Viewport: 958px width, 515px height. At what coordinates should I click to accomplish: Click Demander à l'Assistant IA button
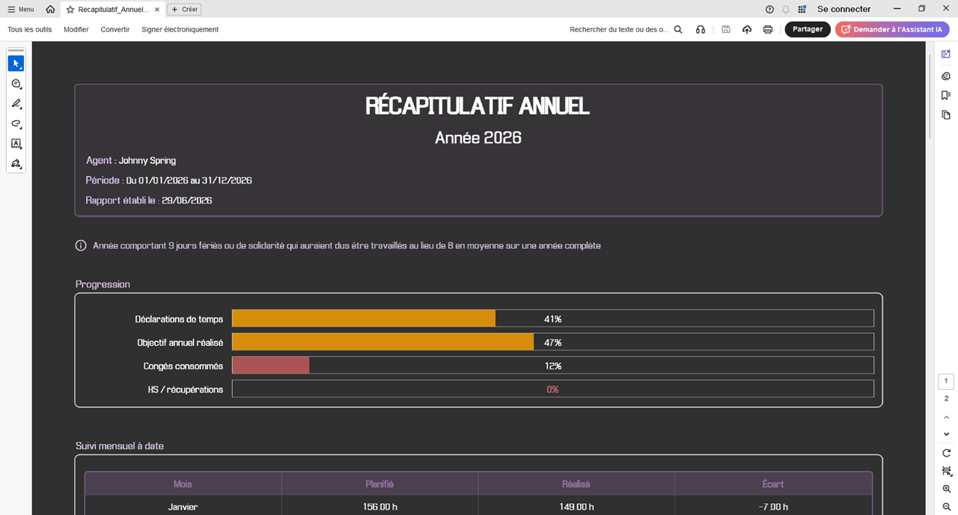pos(892,29)
